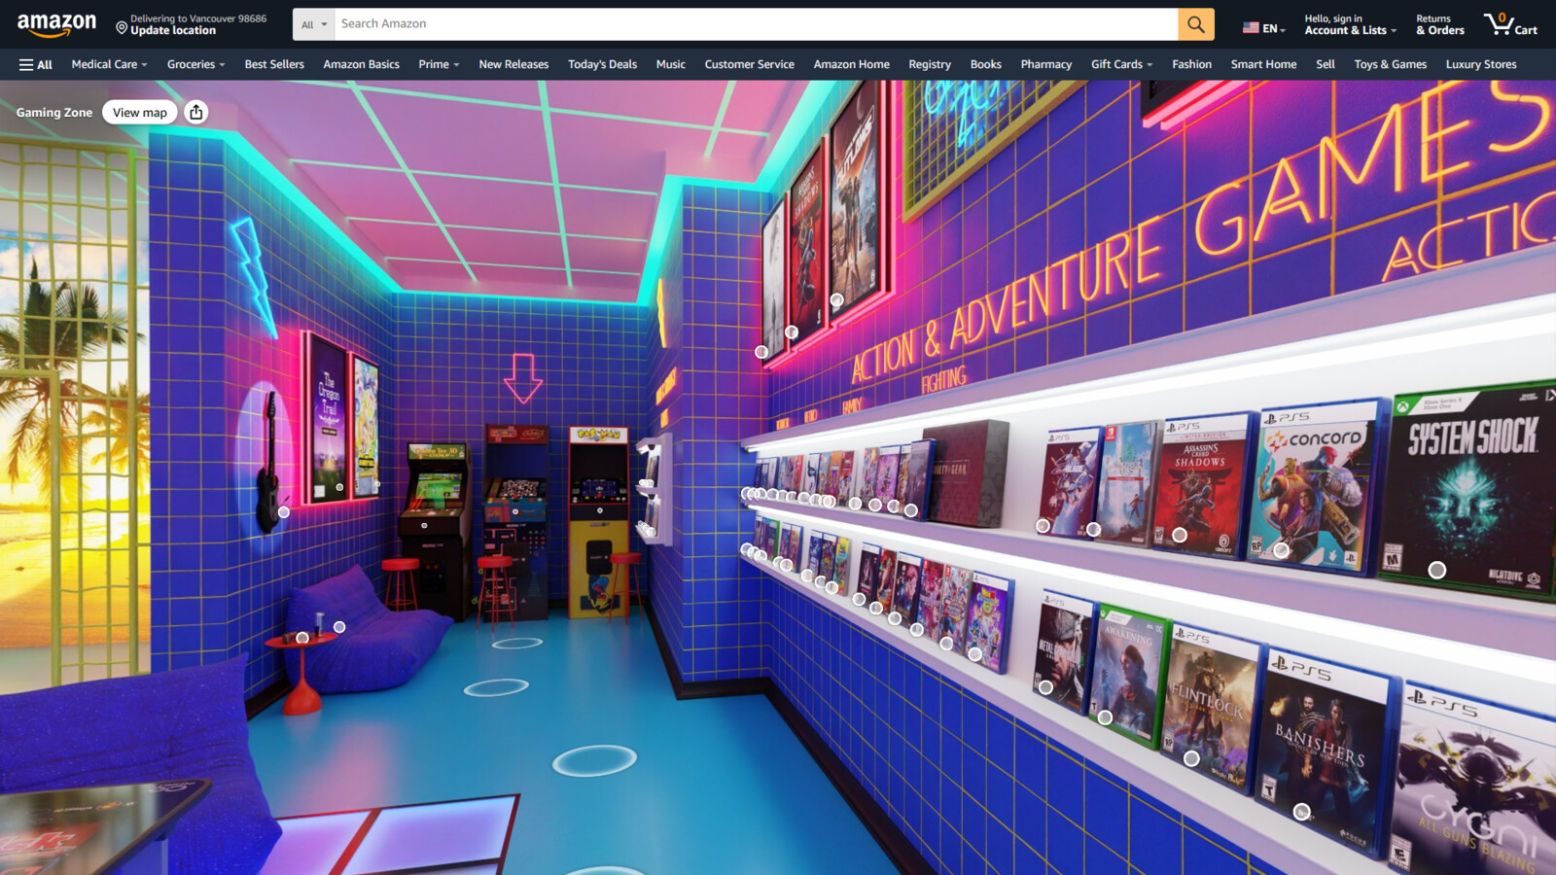
Task: Click the red side table hotspot
Action: coord(302,638)
